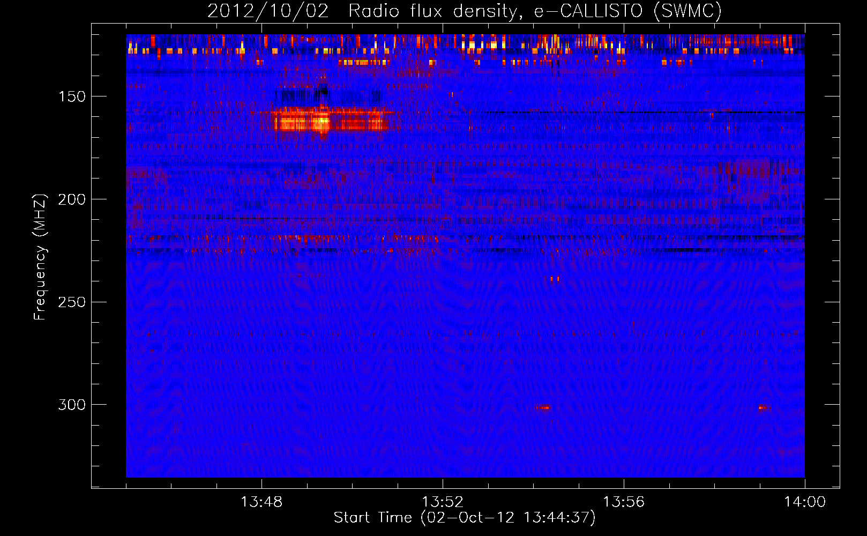The height and width of the screenshot is (536, 867).
Task: Click the 200 frequency tick label
Action: click(72, 199)
